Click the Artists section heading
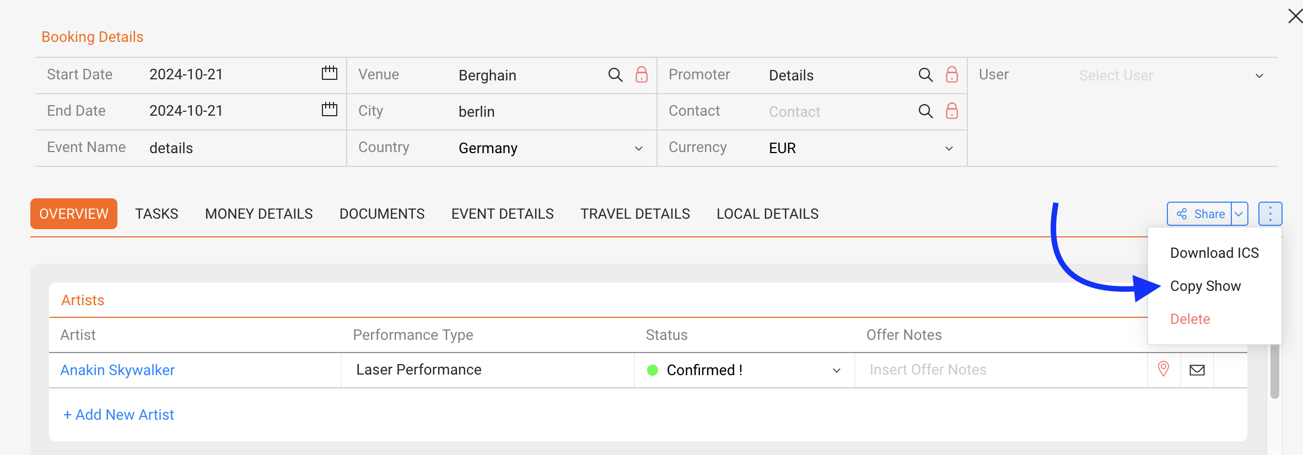The height and width of the screenshot is (455, 1303). click(83, 300)
